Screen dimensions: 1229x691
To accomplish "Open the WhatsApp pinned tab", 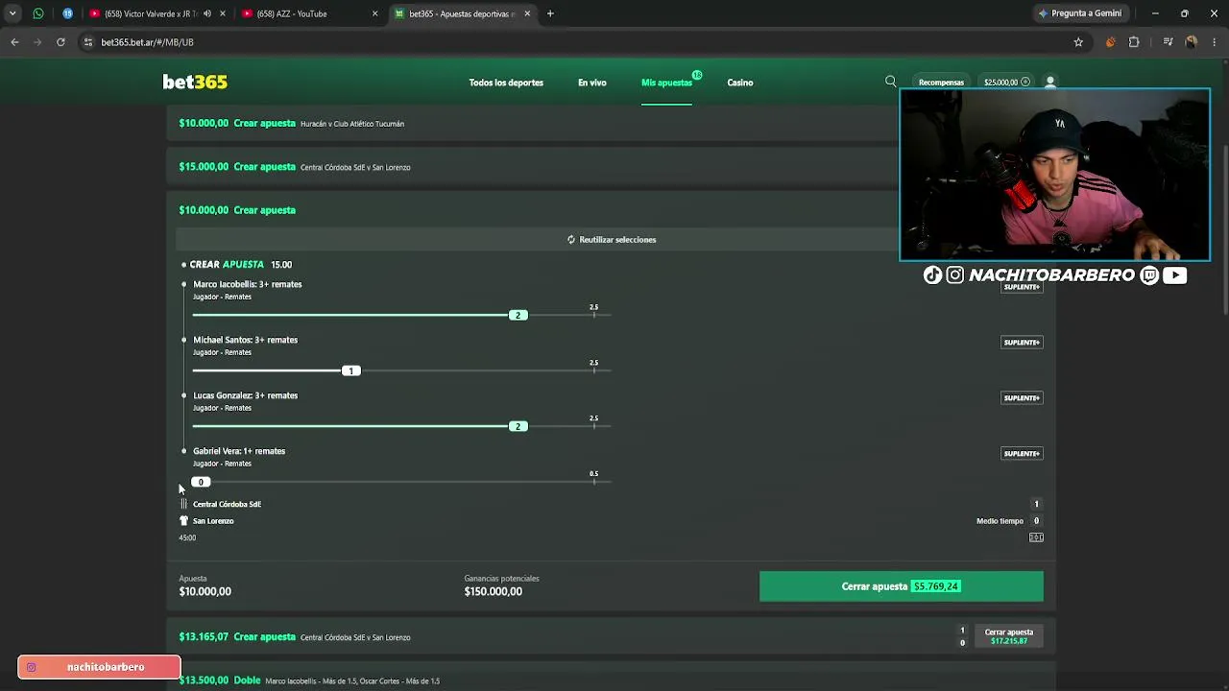I will click(x=38, y=13).
